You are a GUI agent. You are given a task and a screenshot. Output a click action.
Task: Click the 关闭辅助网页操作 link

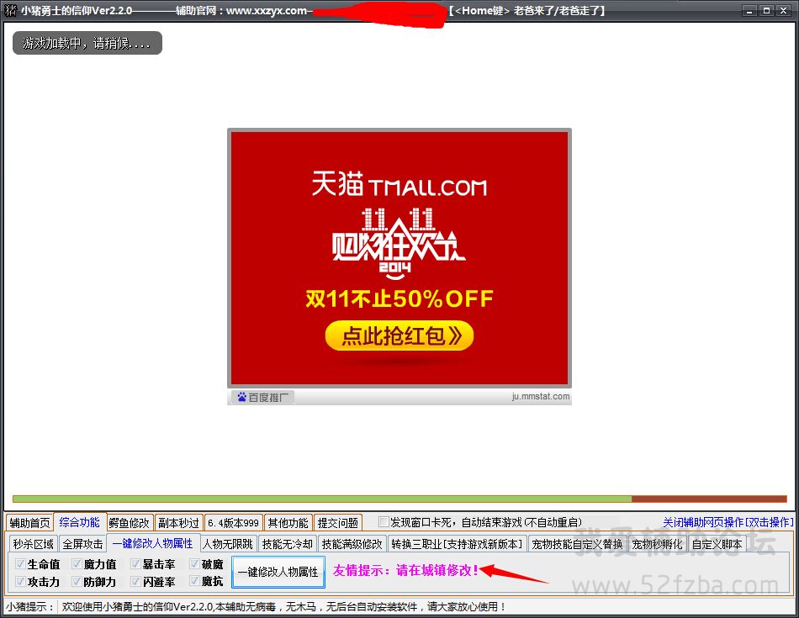pyautogui.click(x=728, y=522)
